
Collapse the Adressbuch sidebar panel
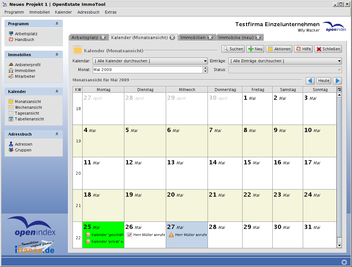[x=57, y=134]
